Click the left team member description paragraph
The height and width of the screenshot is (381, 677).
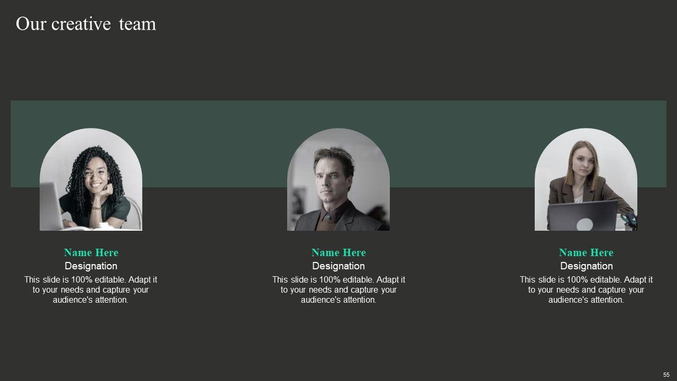click(91, 289)
